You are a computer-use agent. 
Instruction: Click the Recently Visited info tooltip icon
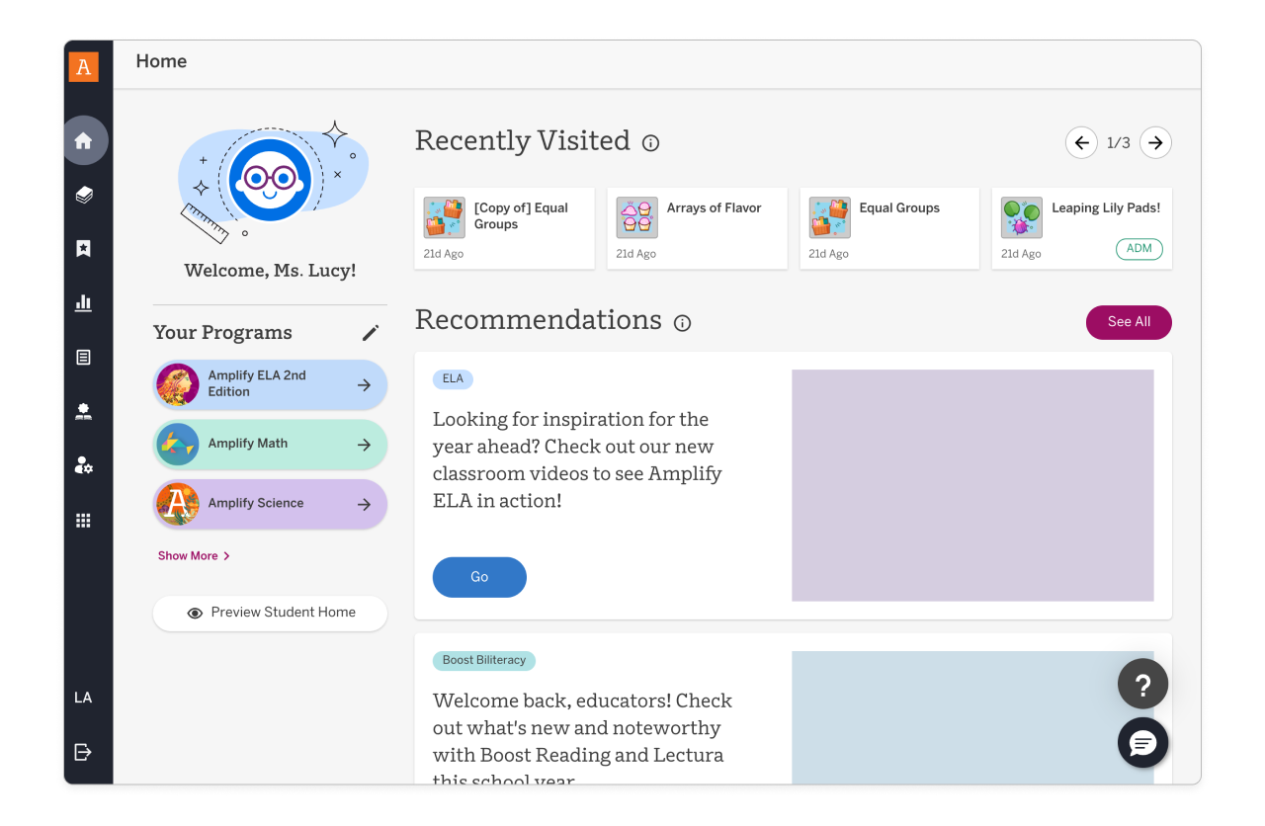coord(650,143)
